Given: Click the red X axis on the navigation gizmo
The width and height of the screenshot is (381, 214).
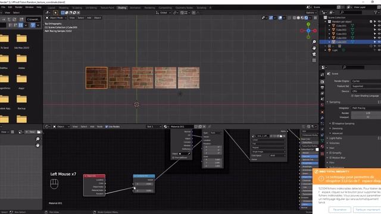Looking at the screenshot, I should pyautogui.click(x=315, y=31).
